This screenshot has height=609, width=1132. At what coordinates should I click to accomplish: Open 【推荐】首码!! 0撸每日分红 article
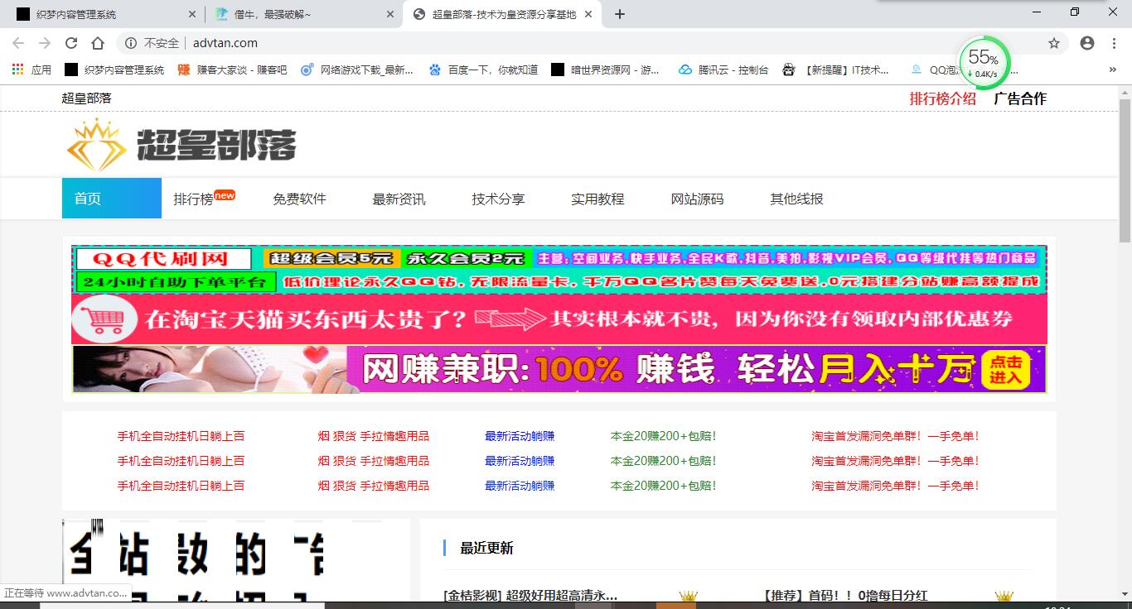(x=845, y=595)
